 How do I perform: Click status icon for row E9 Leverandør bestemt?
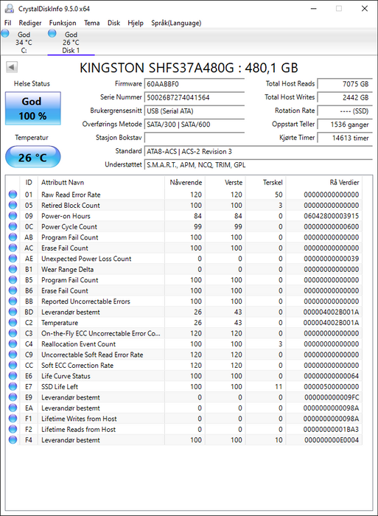tap(13, 397)
